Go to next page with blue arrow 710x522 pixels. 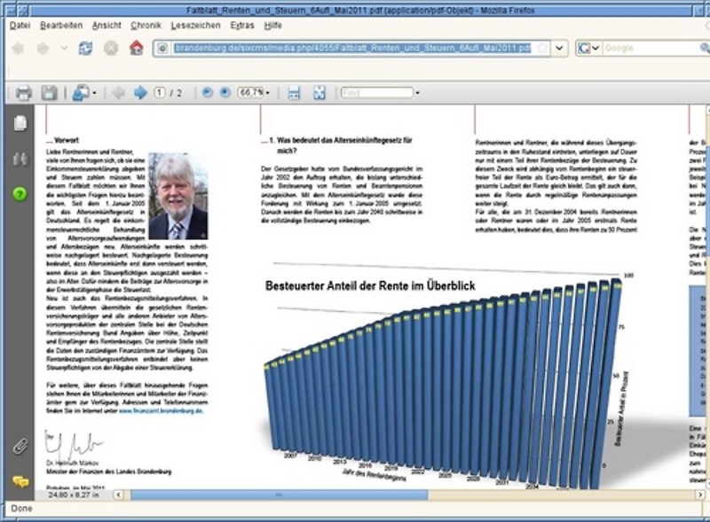[x=140, y=93]
